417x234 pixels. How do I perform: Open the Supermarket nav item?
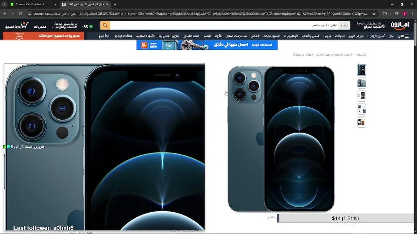(272, 36)
